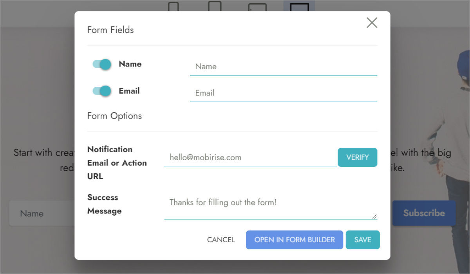Viewport: 470px width, 274px height.
Task: Click the Success Message text area
Action: pyautogui.click(x=269, y=206)
